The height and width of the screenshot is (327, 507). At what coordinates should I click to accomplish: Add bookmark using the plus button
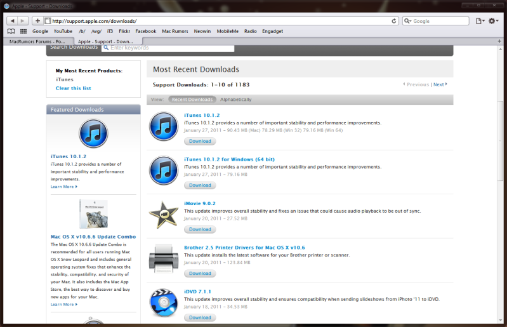(x=37, y=21)
